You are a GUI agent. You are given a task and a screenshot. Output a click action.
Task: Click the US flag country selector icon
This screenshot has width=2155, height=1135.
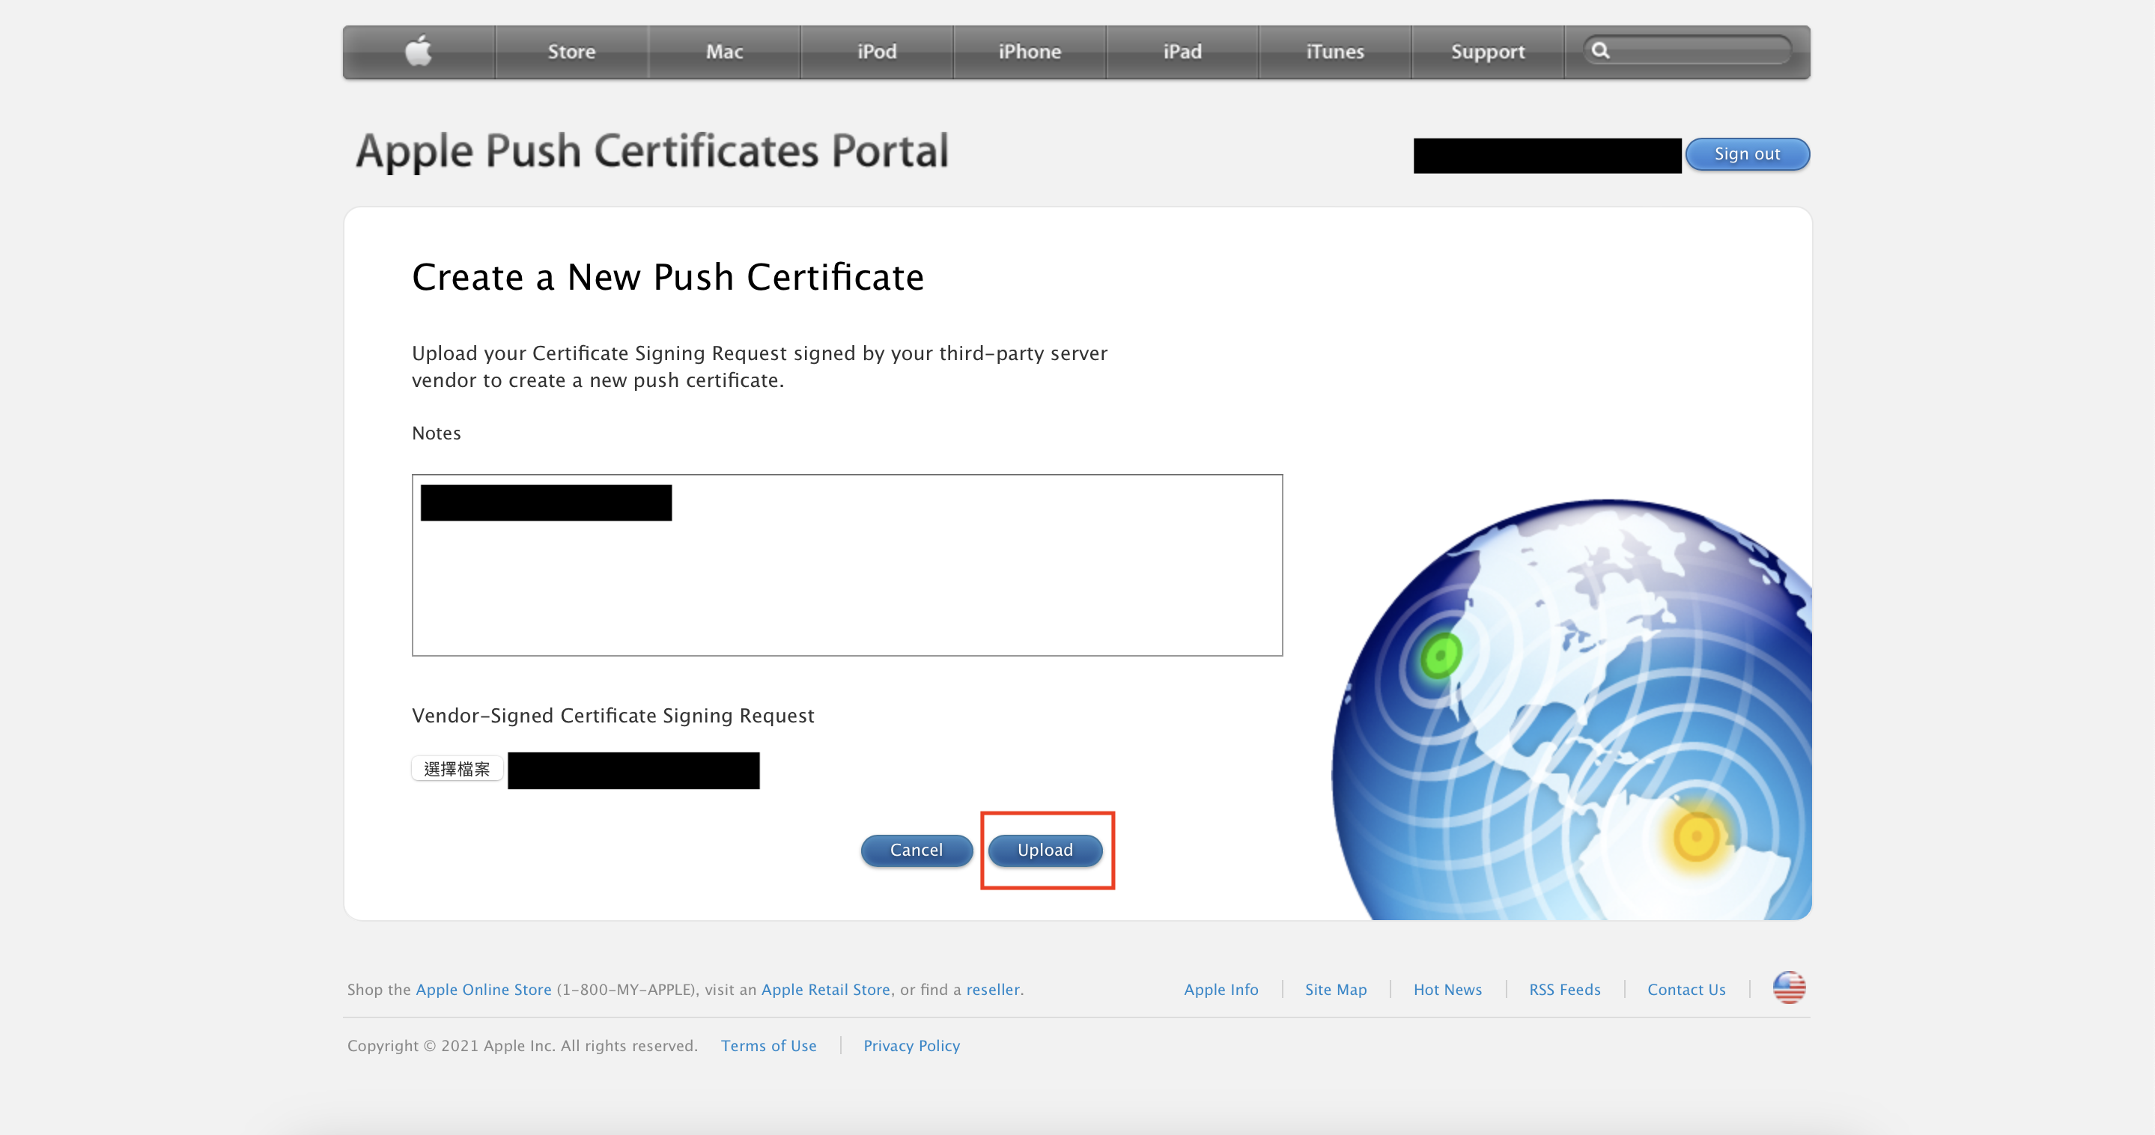(1789, 988)
